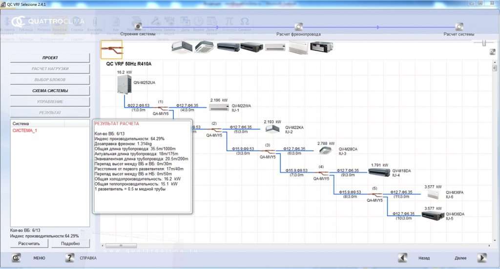Choose the dark medium duct unit thumbnail
This screenshot has width=500, height=269.
click(251, 47)
